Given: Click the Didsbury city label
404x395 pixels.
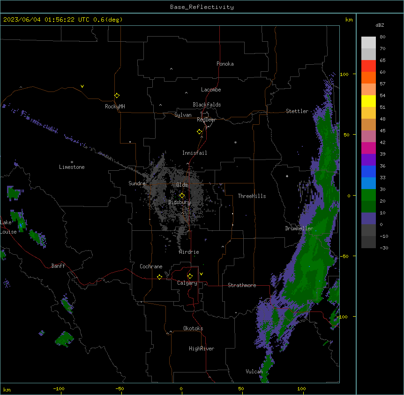Looking at the screenshot, I should (180, 202).
